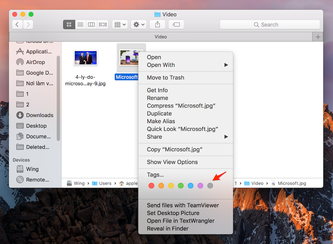Expand the Open With submenu
Image resolution: width=333 pixels, height=244 pixels.
click(161, 65)
